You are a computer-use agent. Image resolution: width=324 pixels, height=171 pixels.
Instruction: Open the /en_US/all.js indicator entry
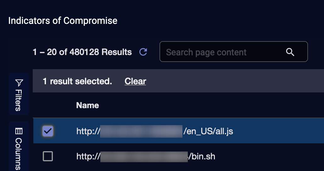coord(208,131)
